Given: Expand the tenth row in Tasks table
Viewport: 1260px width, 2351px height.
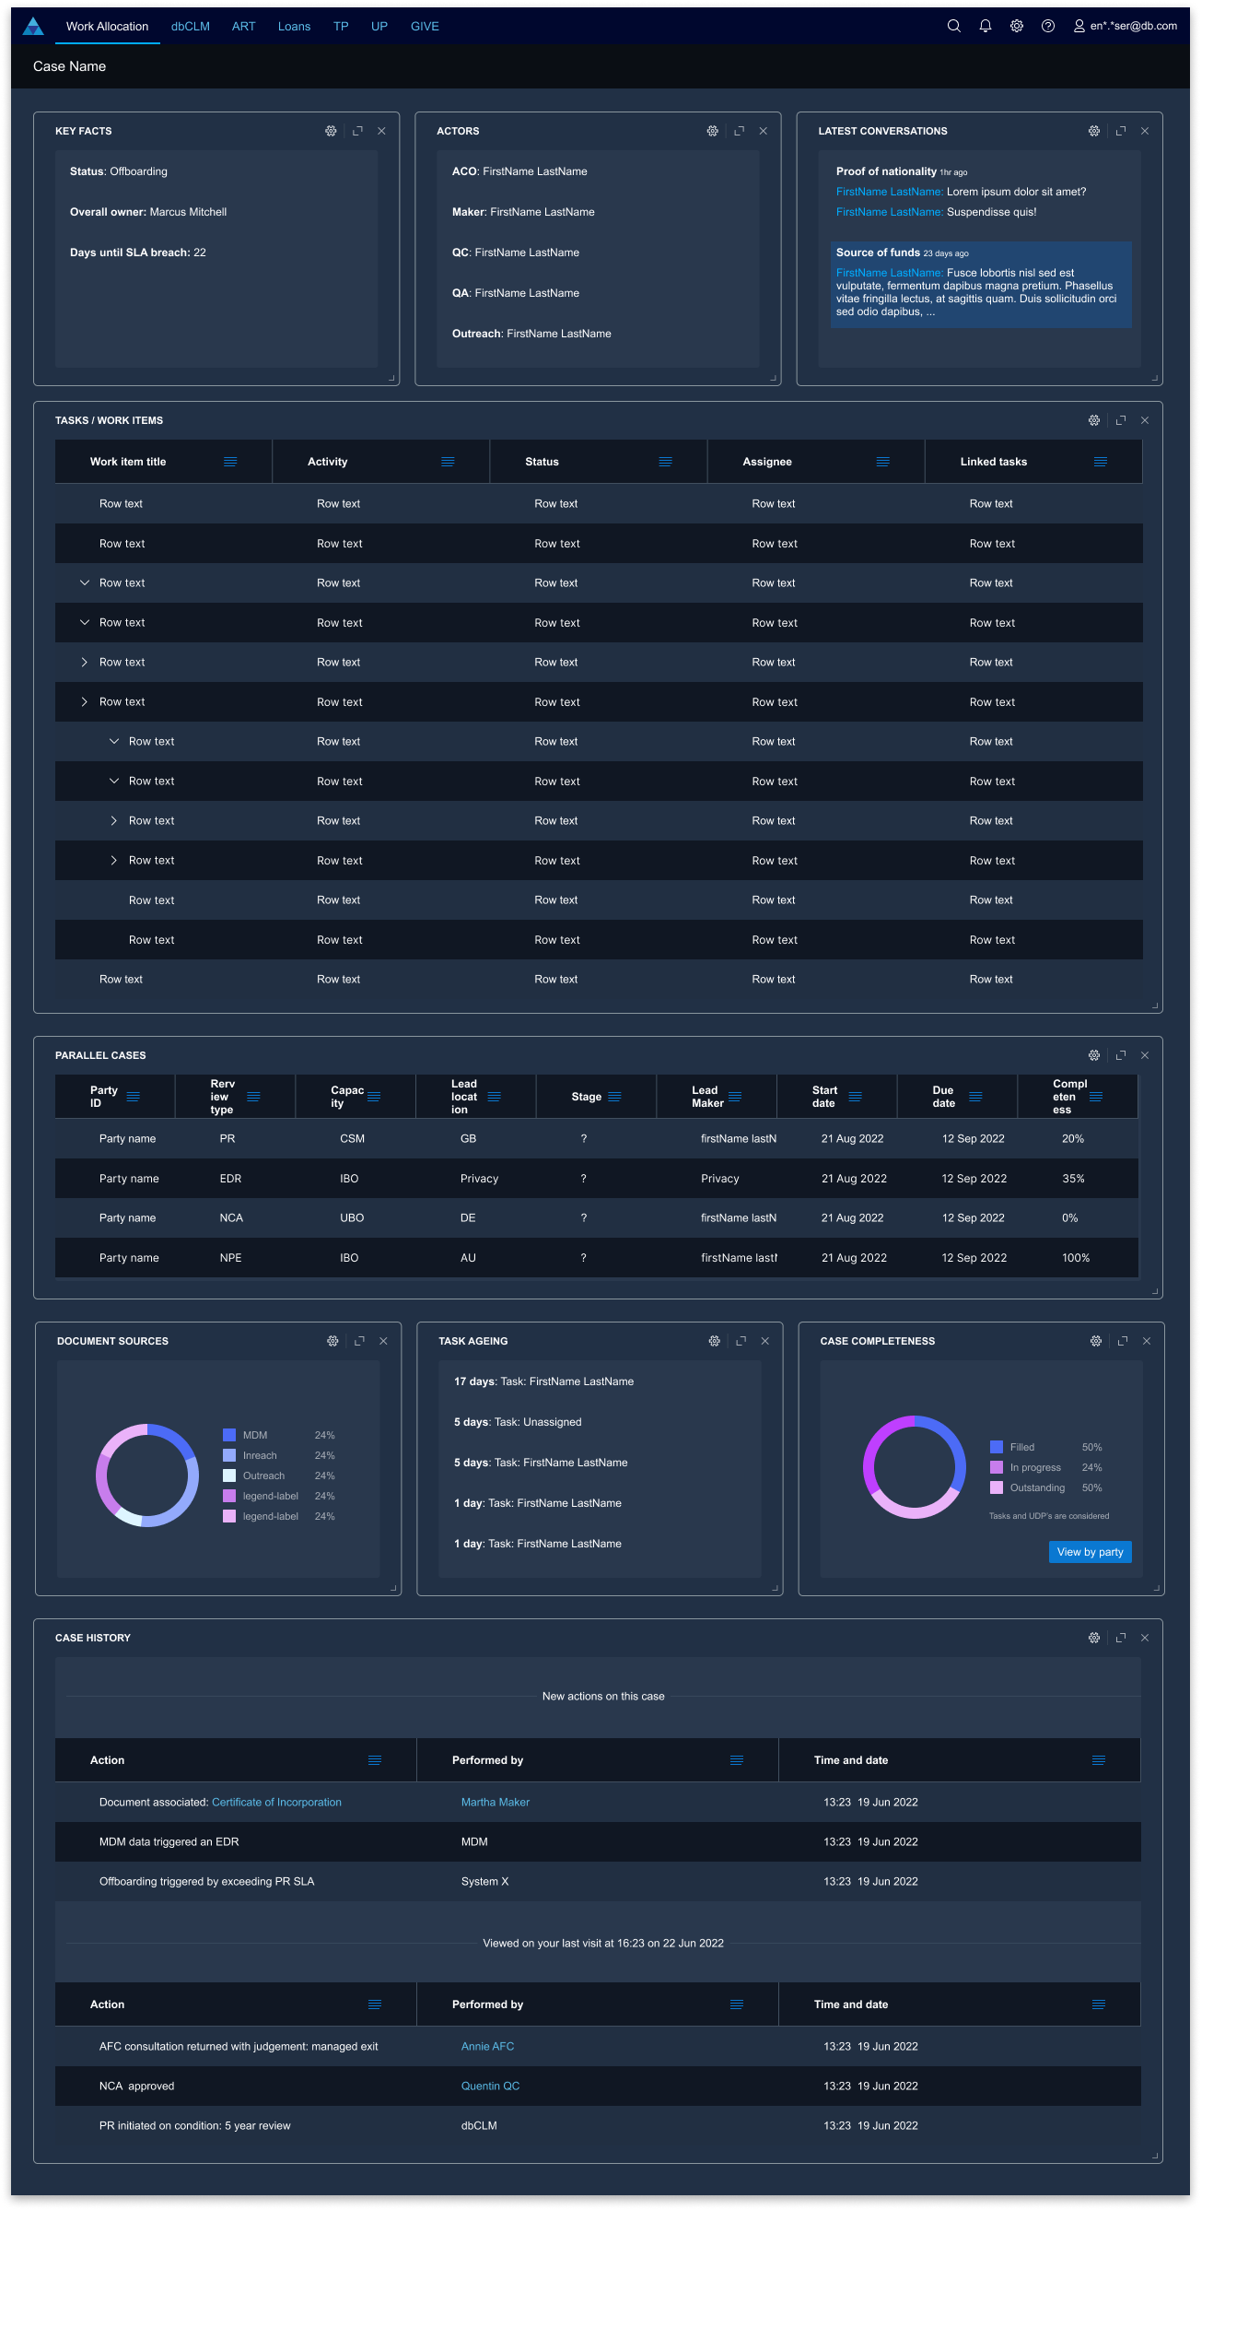Looking at the screenshot, I should [x=114, y=860].
